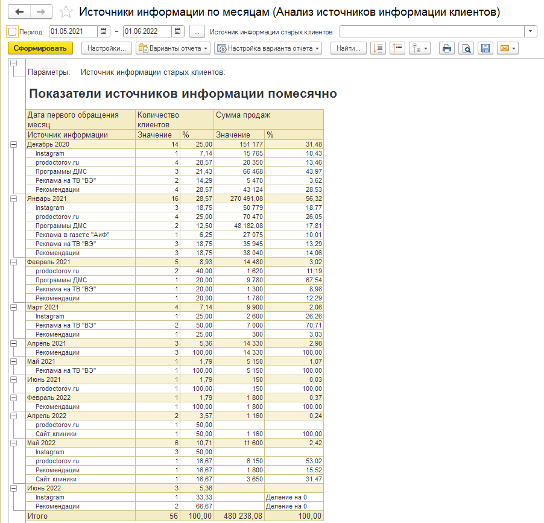This screenshot has width=544, height=523.
Task: Collapse the Февраль 2021 group
Action: coord(13,262)
